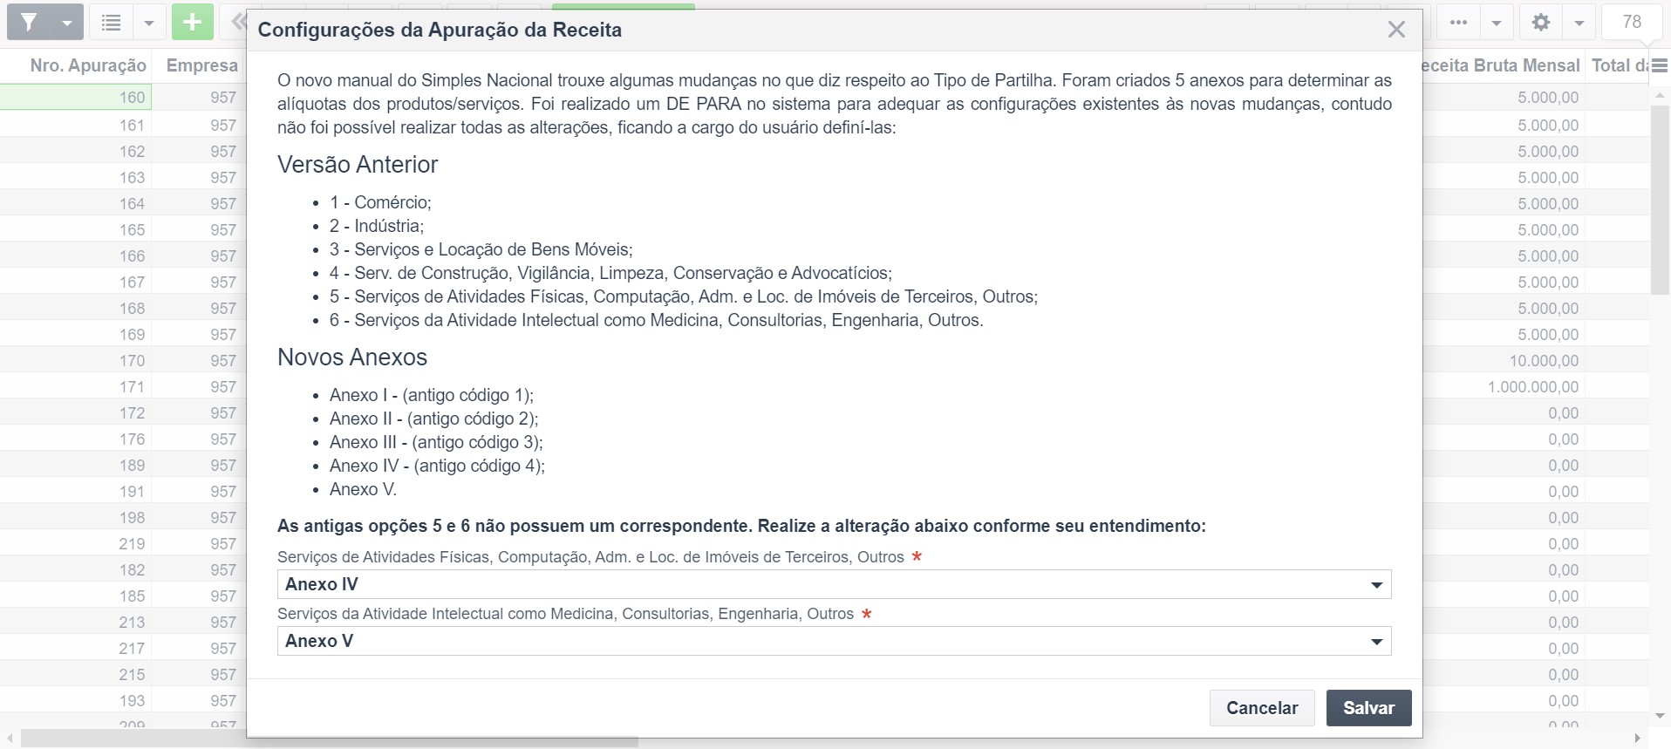Click the scroll down arrow of grid
The width and height of the screenshot is (1671, 749).
[x=1660, y=717]
